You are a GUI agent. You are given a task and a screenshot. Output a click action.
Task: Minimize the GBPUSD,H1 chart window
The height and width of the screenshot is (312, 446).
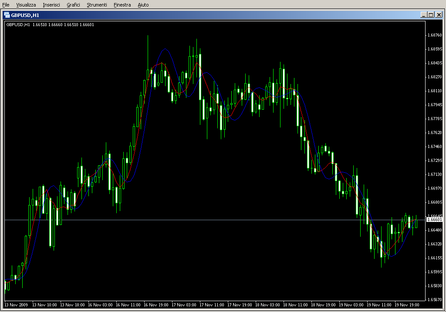[423, 15]
